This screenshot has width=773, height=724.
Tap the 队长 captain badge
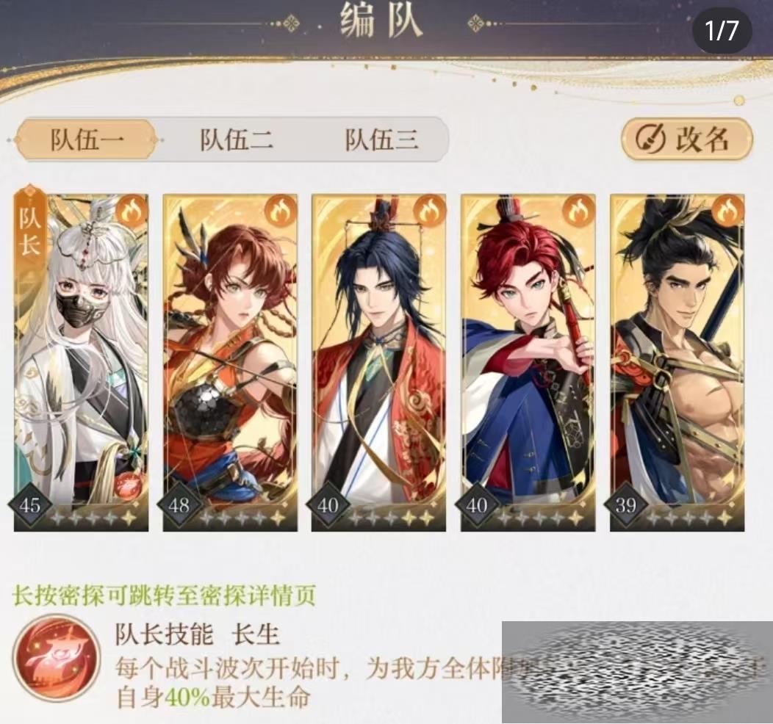point(30,230)
